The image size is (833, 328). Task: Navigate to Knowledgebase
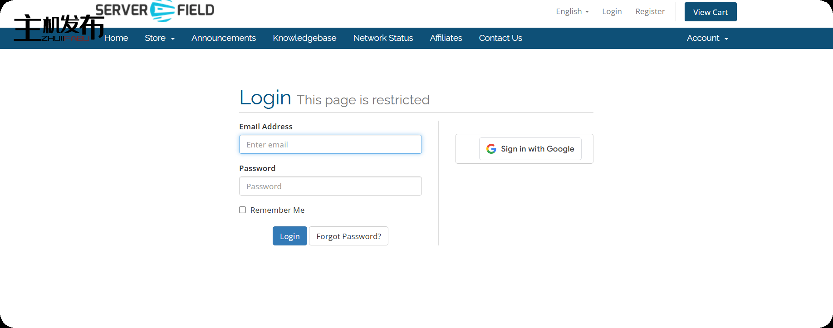coord(304,38)
